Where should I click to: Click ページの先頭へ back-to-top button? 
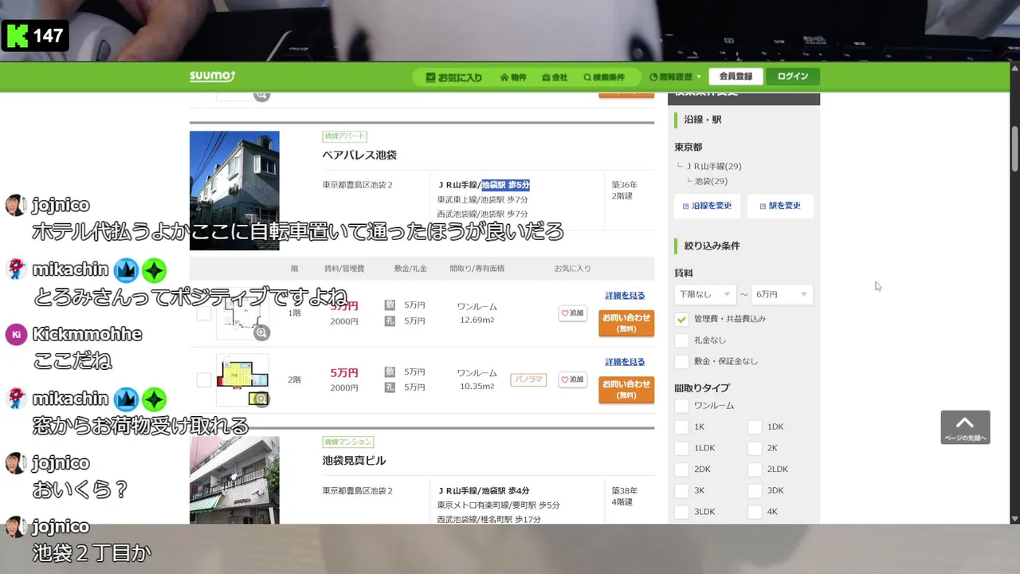[x=965, y=427]
